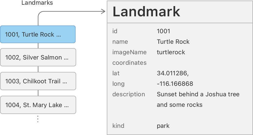Click the id value 1001 in the panel

coord(163,31)
